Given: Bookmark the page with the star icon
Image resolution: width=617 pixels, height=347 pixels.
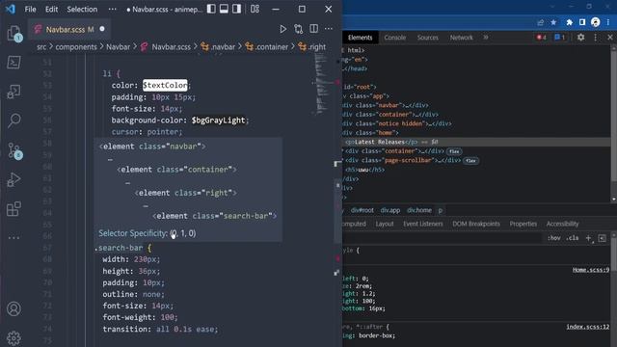Looking at the screenshot, I should point(553,22).
